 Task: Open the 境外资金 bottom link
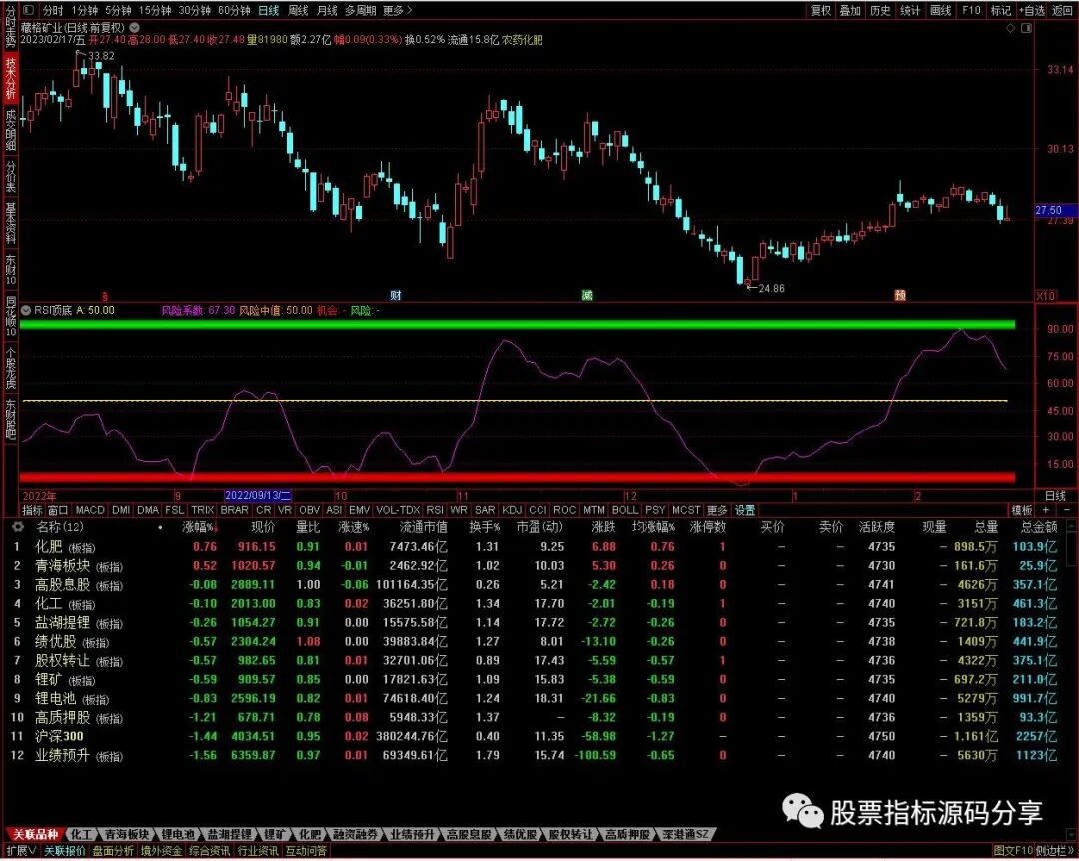pos(161,851)
